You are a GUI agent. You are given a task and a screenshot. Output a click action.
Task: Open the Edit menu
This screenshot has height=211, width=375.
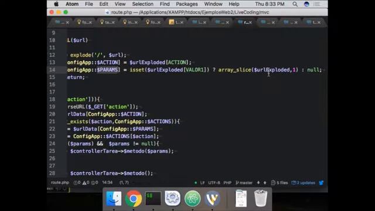click(x=104, y=4)
